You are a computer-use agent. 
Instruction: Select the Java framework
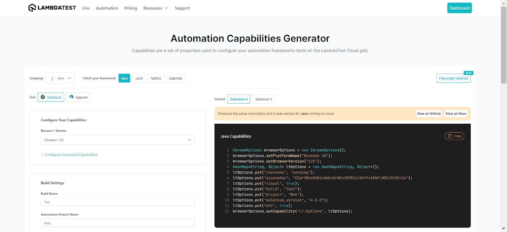click(x=124, y=78)
